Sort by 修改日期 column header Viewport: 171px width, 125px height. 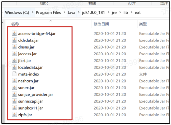coord(101,24)
